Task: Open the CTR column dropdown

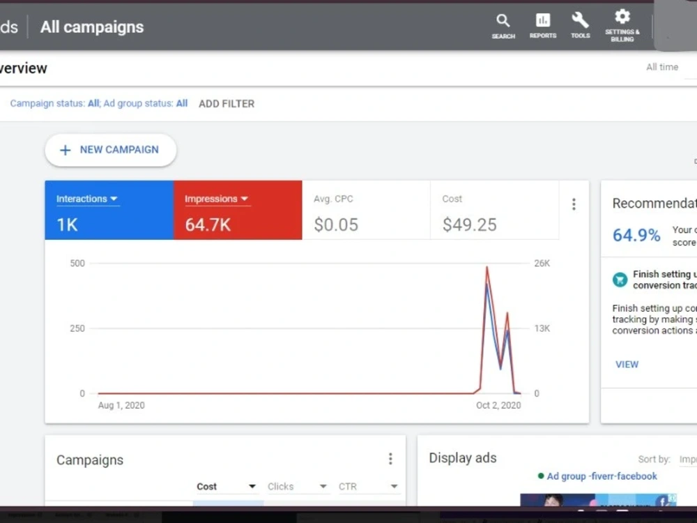Action: coord(368,487)
